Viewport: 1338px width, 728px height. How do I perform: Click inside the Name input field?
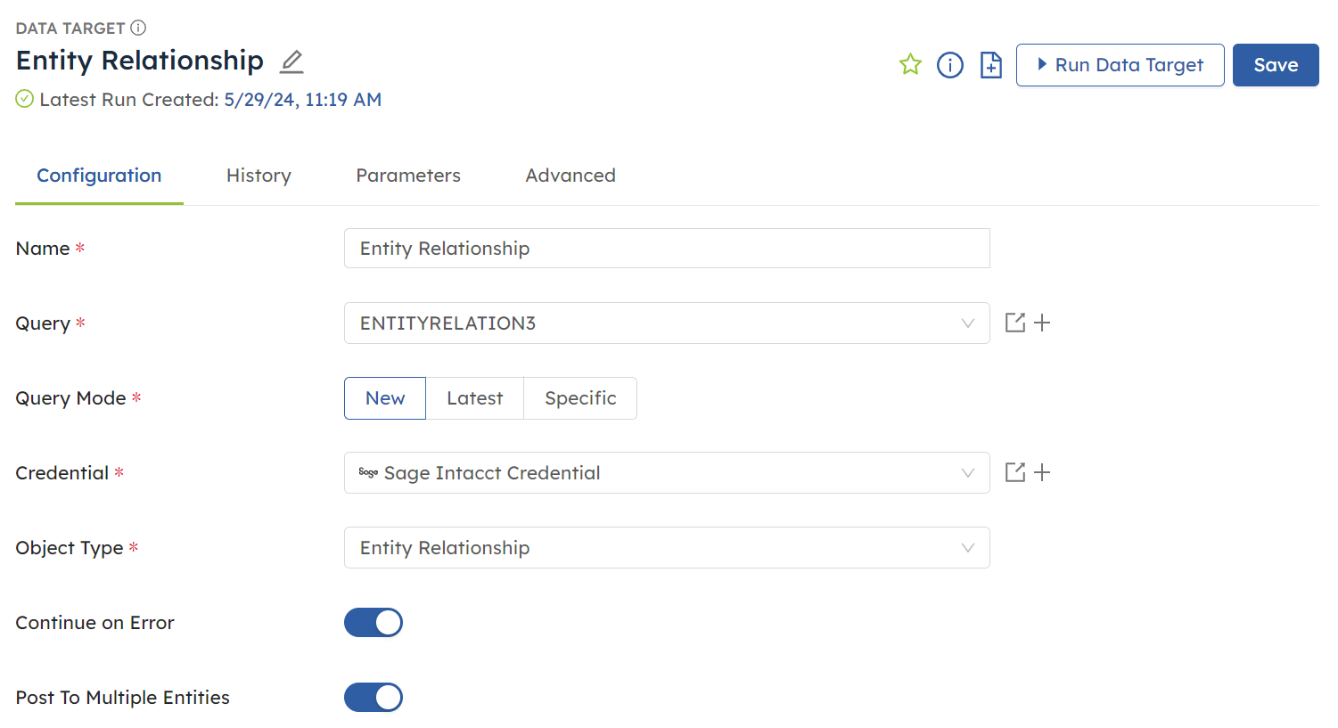[667, 248]
